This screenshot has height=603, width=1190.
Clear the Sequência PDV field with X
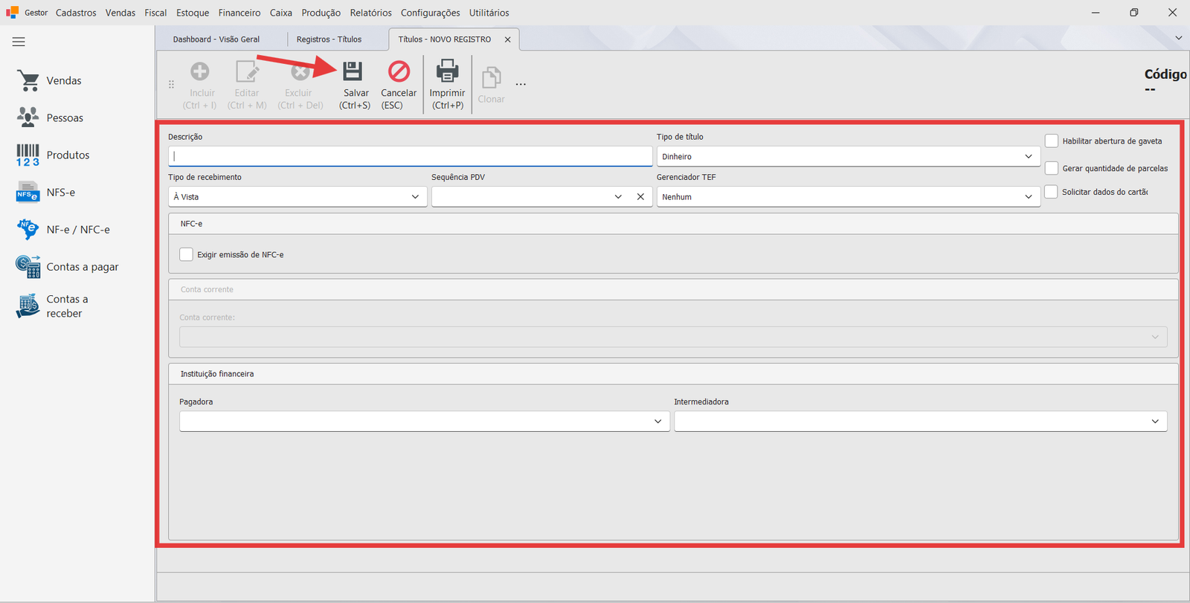(640, 197)
